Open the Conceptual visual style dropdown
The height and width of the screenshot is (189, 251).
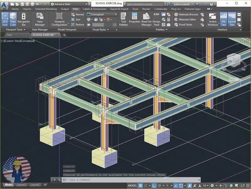pyautogui.click(x=102, y=14)
